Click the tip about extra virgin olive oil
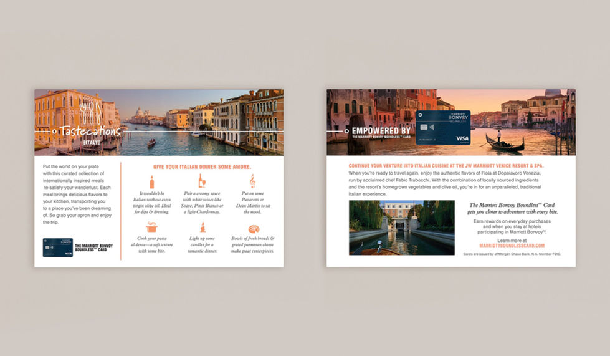Viewport: 610px width, 356px height. [152, 203]
